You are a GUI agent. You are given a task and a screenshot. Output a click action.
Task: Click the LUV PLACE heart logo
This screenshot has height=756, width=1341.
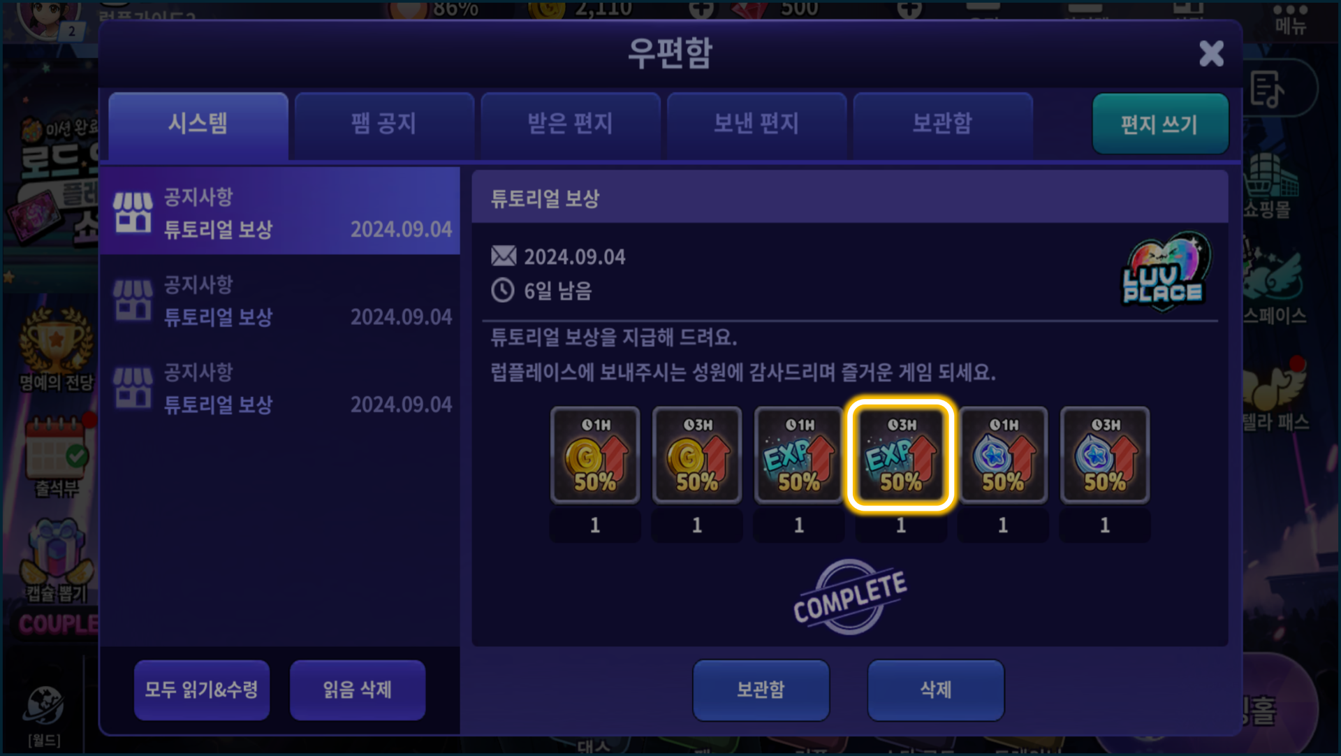pos(1164,270)
